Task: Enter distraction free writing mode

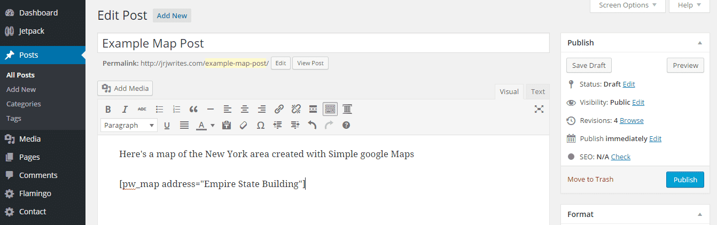Action: point(539,109)
